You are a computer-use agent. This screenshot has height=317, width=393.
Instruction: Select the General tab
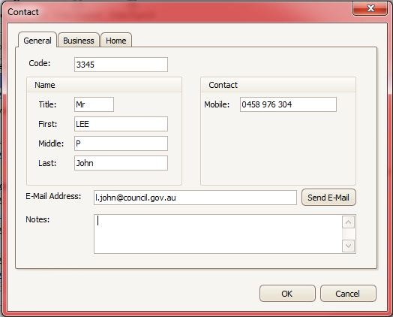pos(37,40)
